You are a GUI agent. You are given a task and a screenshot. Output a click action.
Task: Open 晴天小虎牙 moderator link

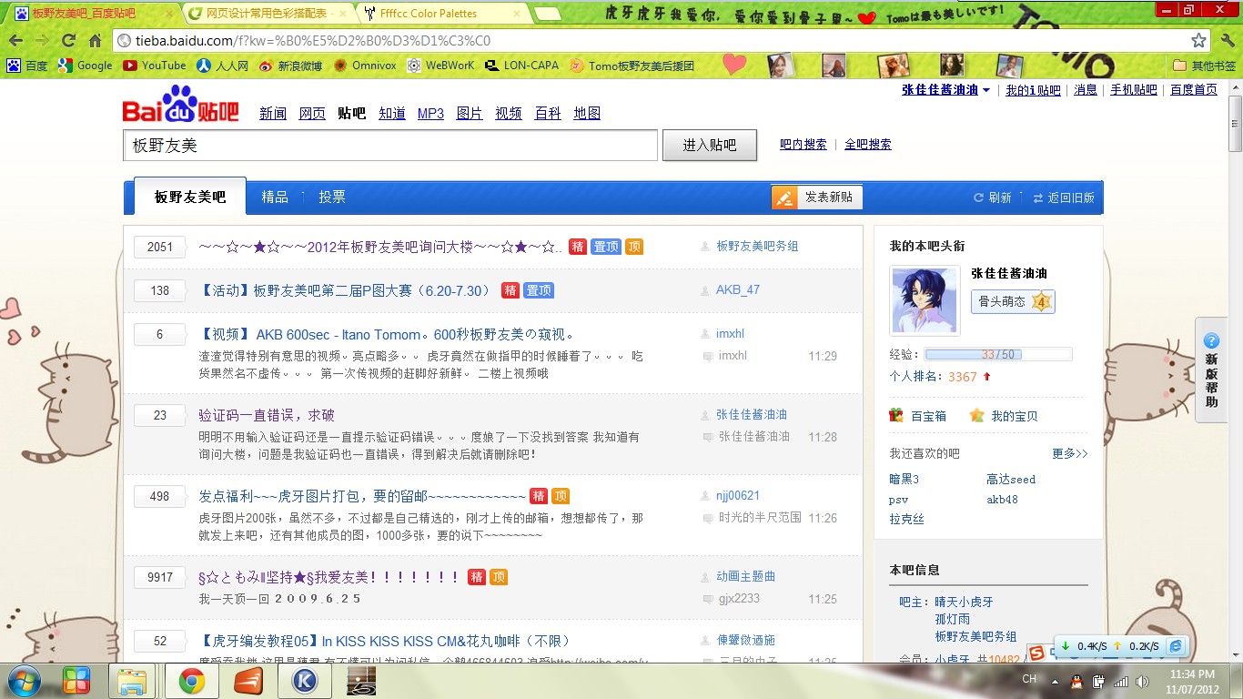pos(964,602)
